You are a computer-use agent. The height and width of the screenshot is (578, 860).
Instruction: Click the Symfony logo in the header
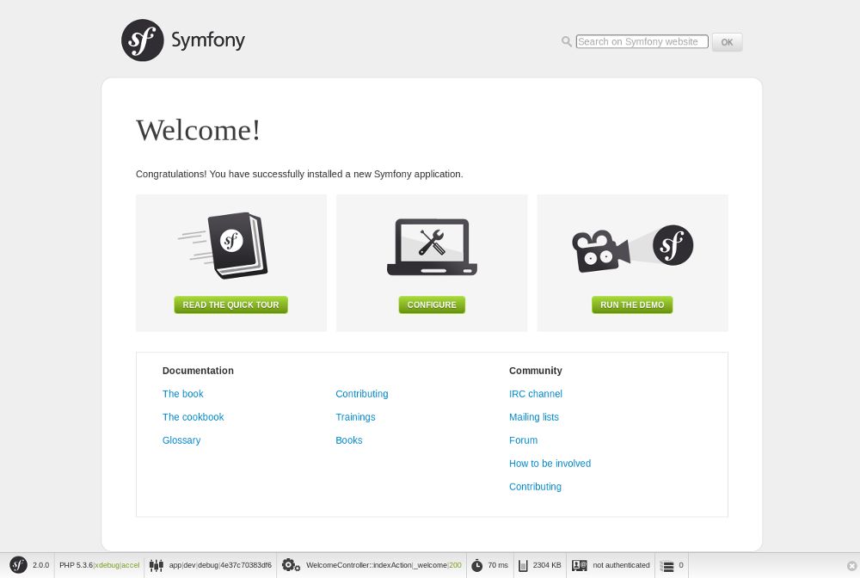click(x=182, y=40)
